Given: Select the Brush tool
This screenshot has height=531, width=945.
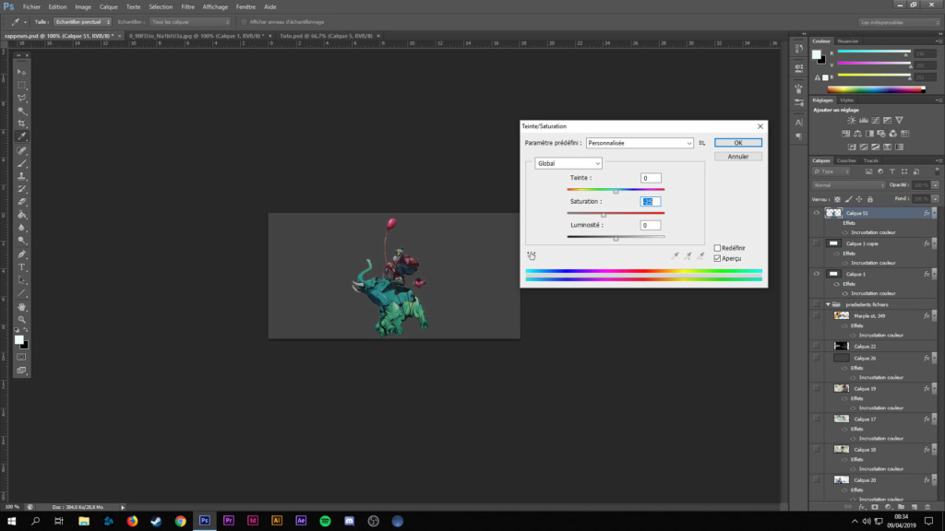Looking at the screenshot, I should click(x=22, y=163).
